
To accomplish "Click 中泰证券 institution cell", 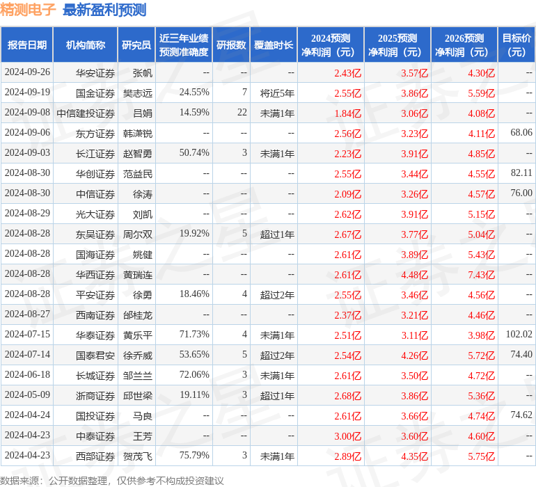I will (x=95, y=436).
